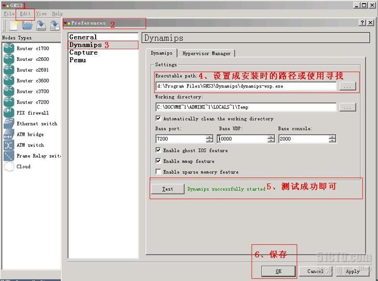This screenshot has height=281, width=378.
Task: Select the Cloud node icon
Action: [9, 166]
